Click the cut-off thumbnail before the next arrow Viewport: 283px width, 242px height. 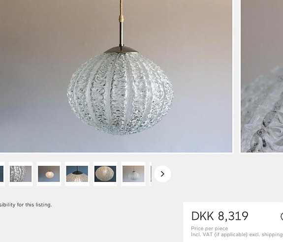(151, 174)
